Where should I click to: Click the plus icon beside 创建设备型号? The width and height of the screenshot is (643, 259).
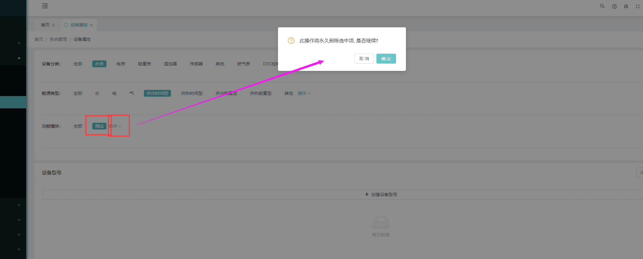[367, 194]
